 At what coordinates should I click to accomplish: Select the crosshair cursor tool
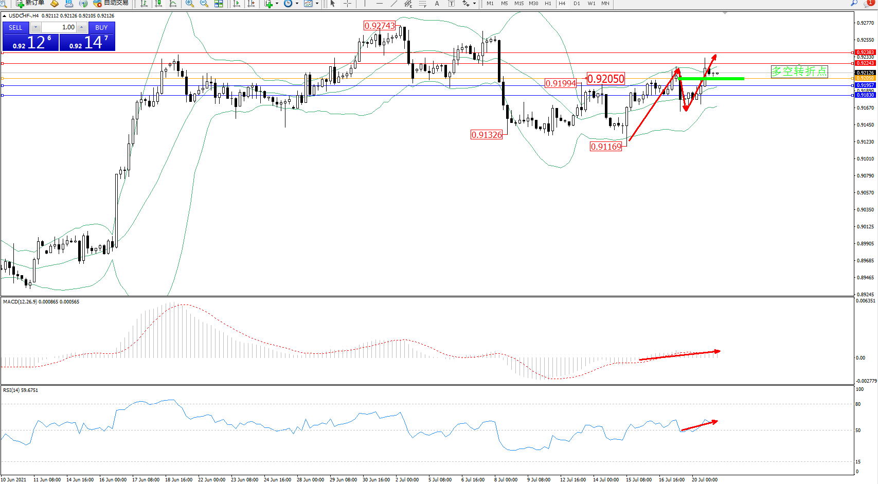348,4
